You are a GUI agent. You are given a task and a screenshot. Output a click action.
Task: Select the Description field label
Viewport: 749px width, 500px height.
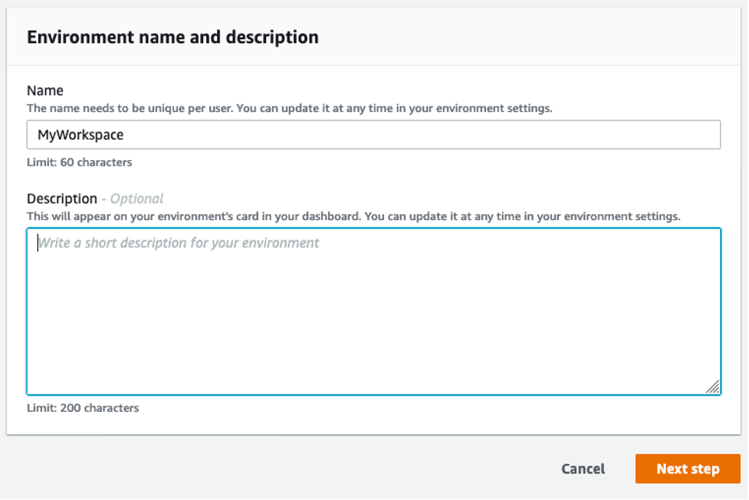[x=62, y=199]
